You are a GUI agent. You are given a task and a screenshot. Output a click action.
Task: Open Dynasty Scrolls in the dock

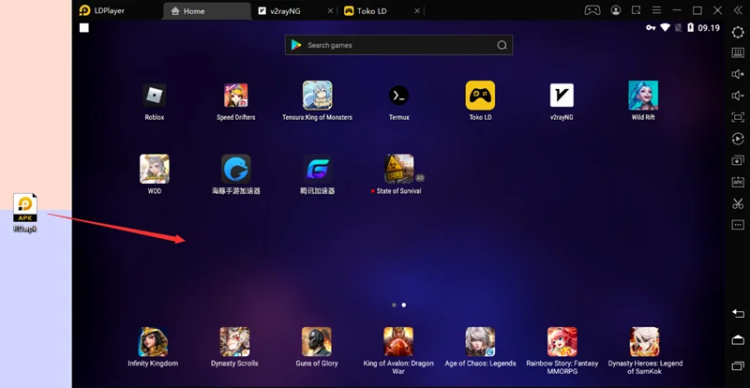click(234, 341)
